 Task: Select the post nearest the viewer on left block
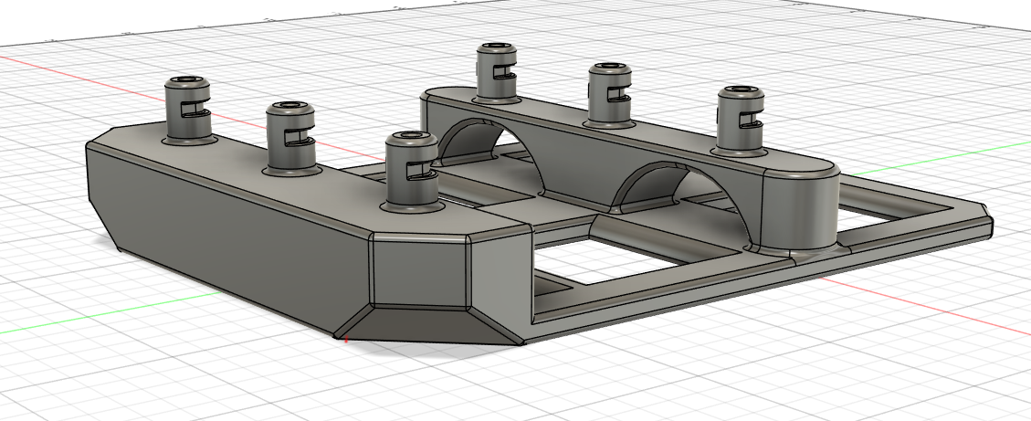tap(411, 171)
